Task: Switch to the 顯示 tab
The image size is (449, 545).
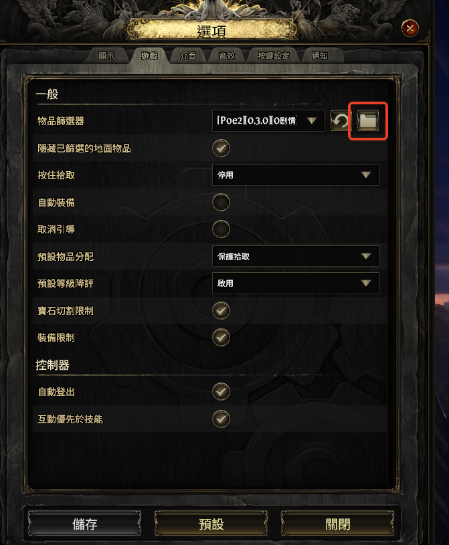Action: 106,56
